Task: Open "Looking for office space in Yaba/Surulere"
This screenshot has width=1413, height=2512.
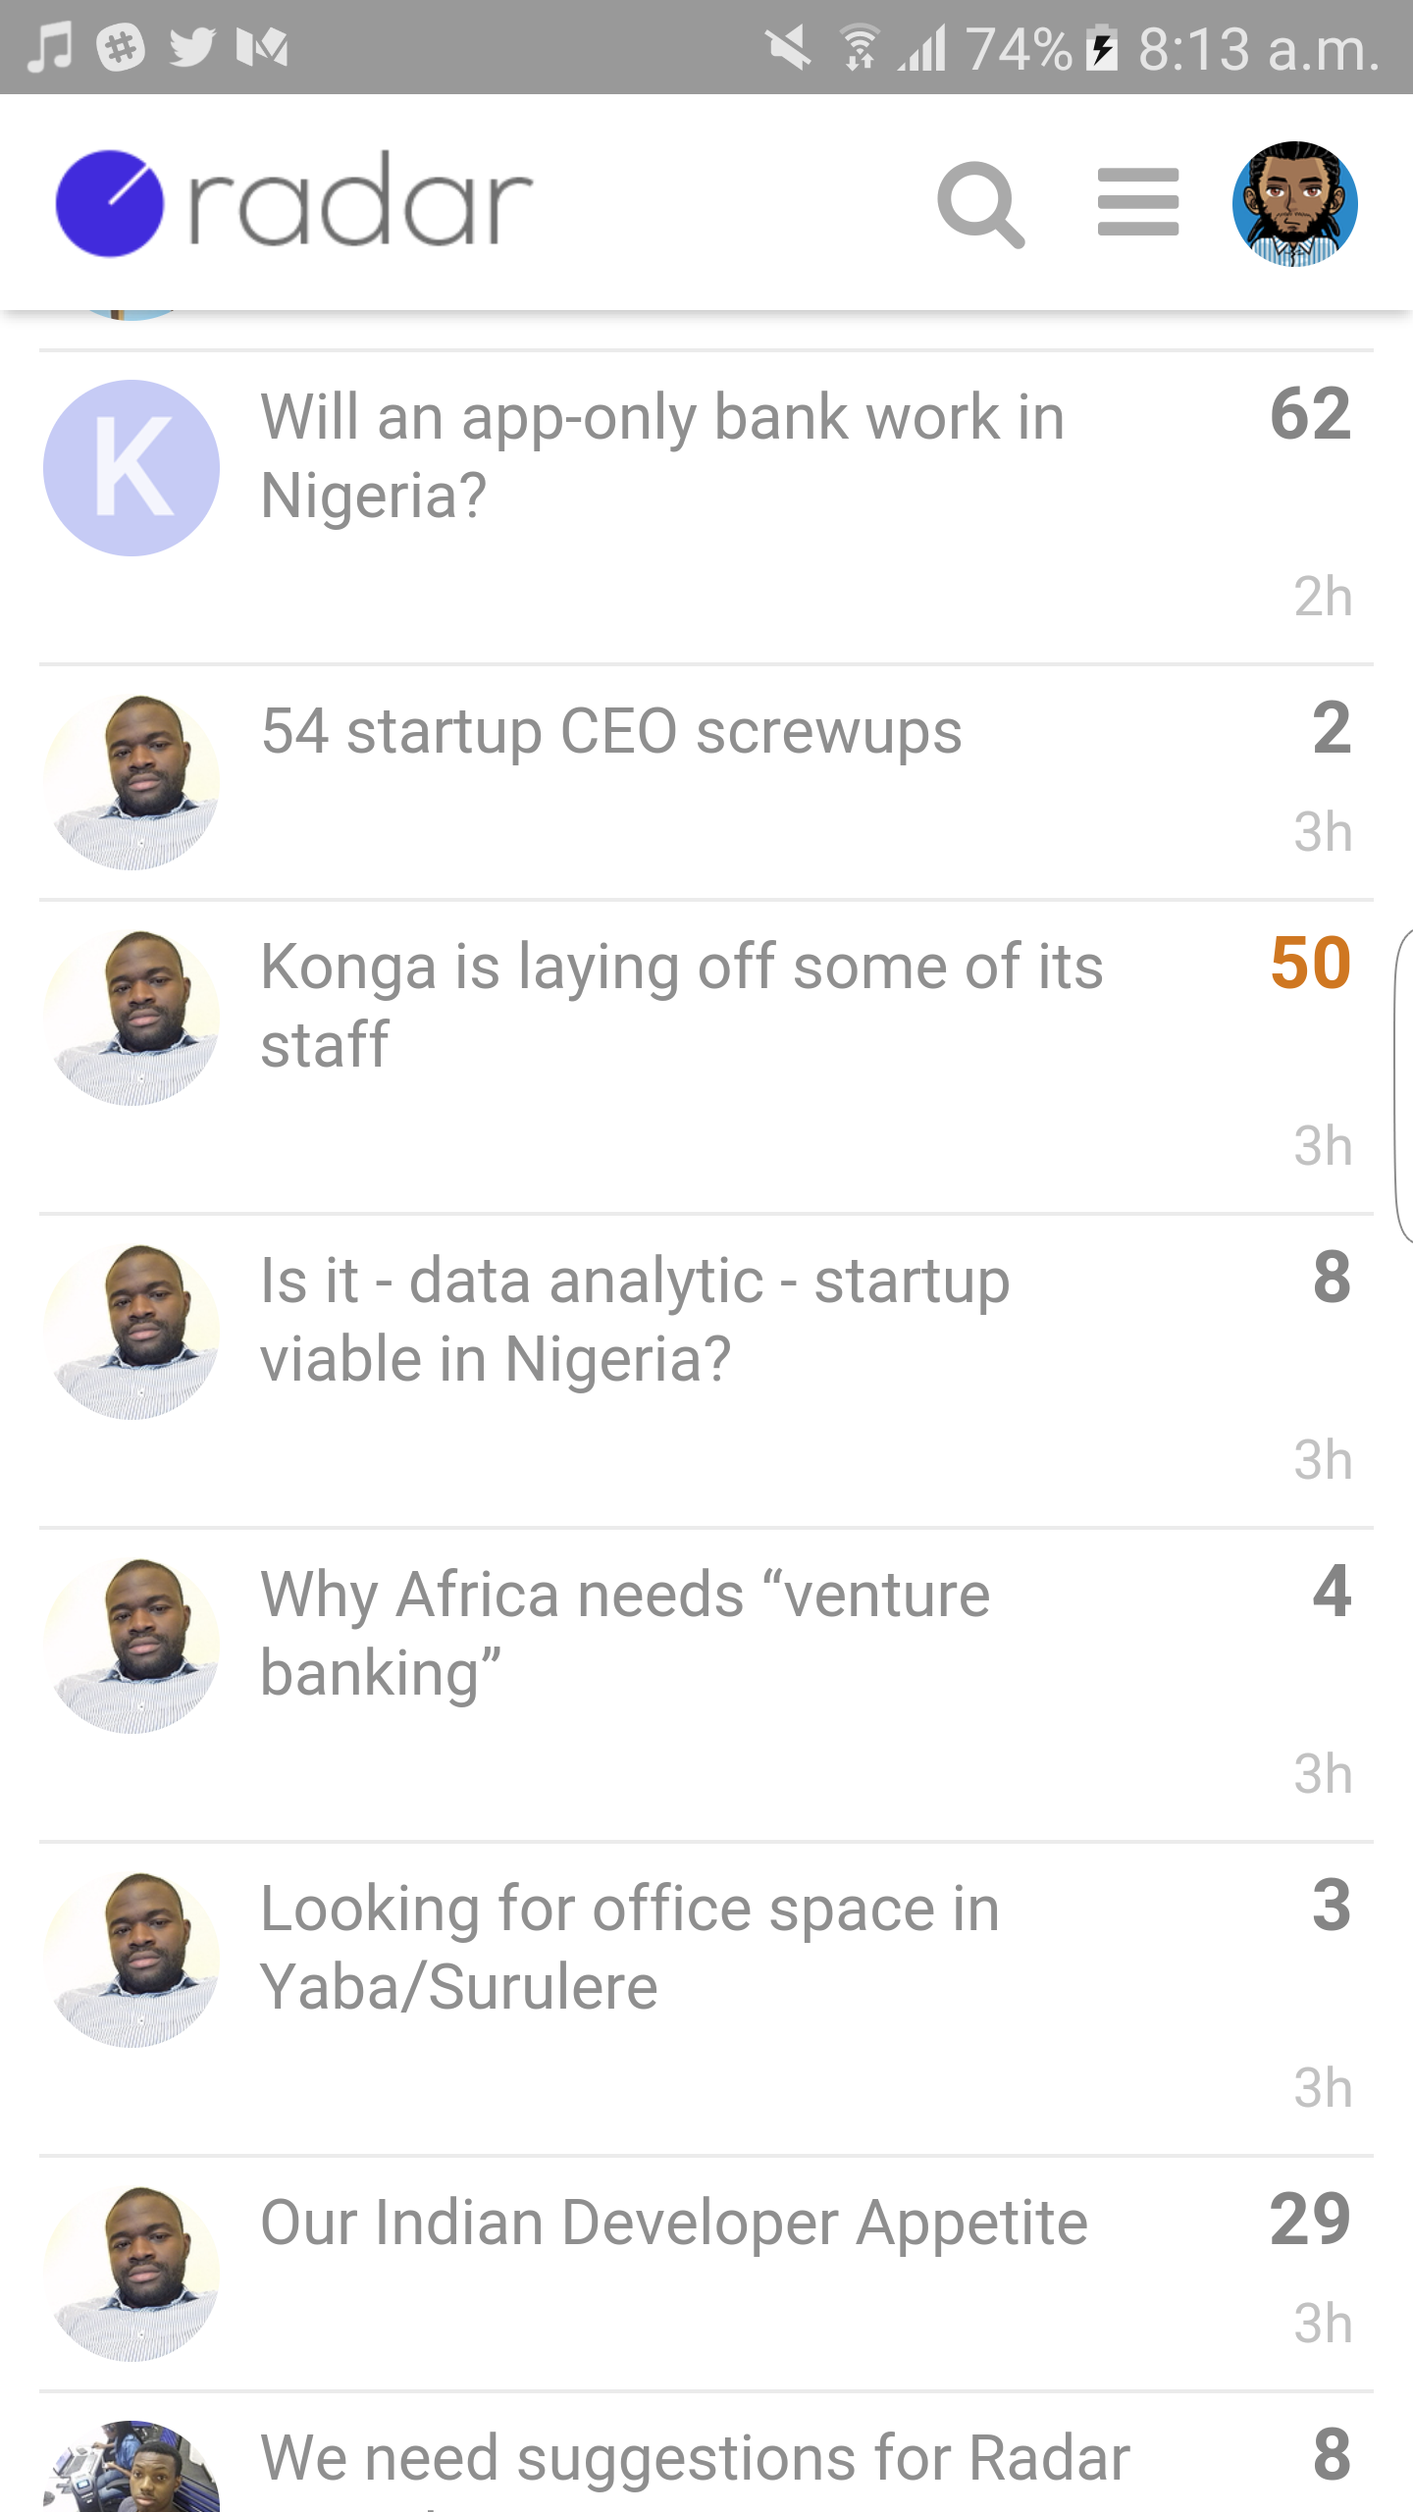Action: tap(630, 1947)
